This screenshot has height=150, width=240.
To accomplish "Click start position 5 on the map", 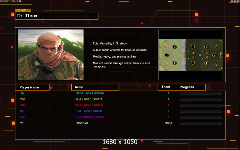I will (206, 47).
